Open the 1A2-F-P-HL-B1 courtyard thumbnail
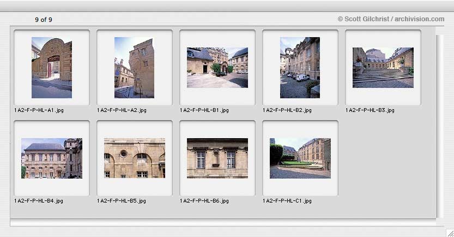The width and height of the screenshot is (454, 237). coord(217,68)
